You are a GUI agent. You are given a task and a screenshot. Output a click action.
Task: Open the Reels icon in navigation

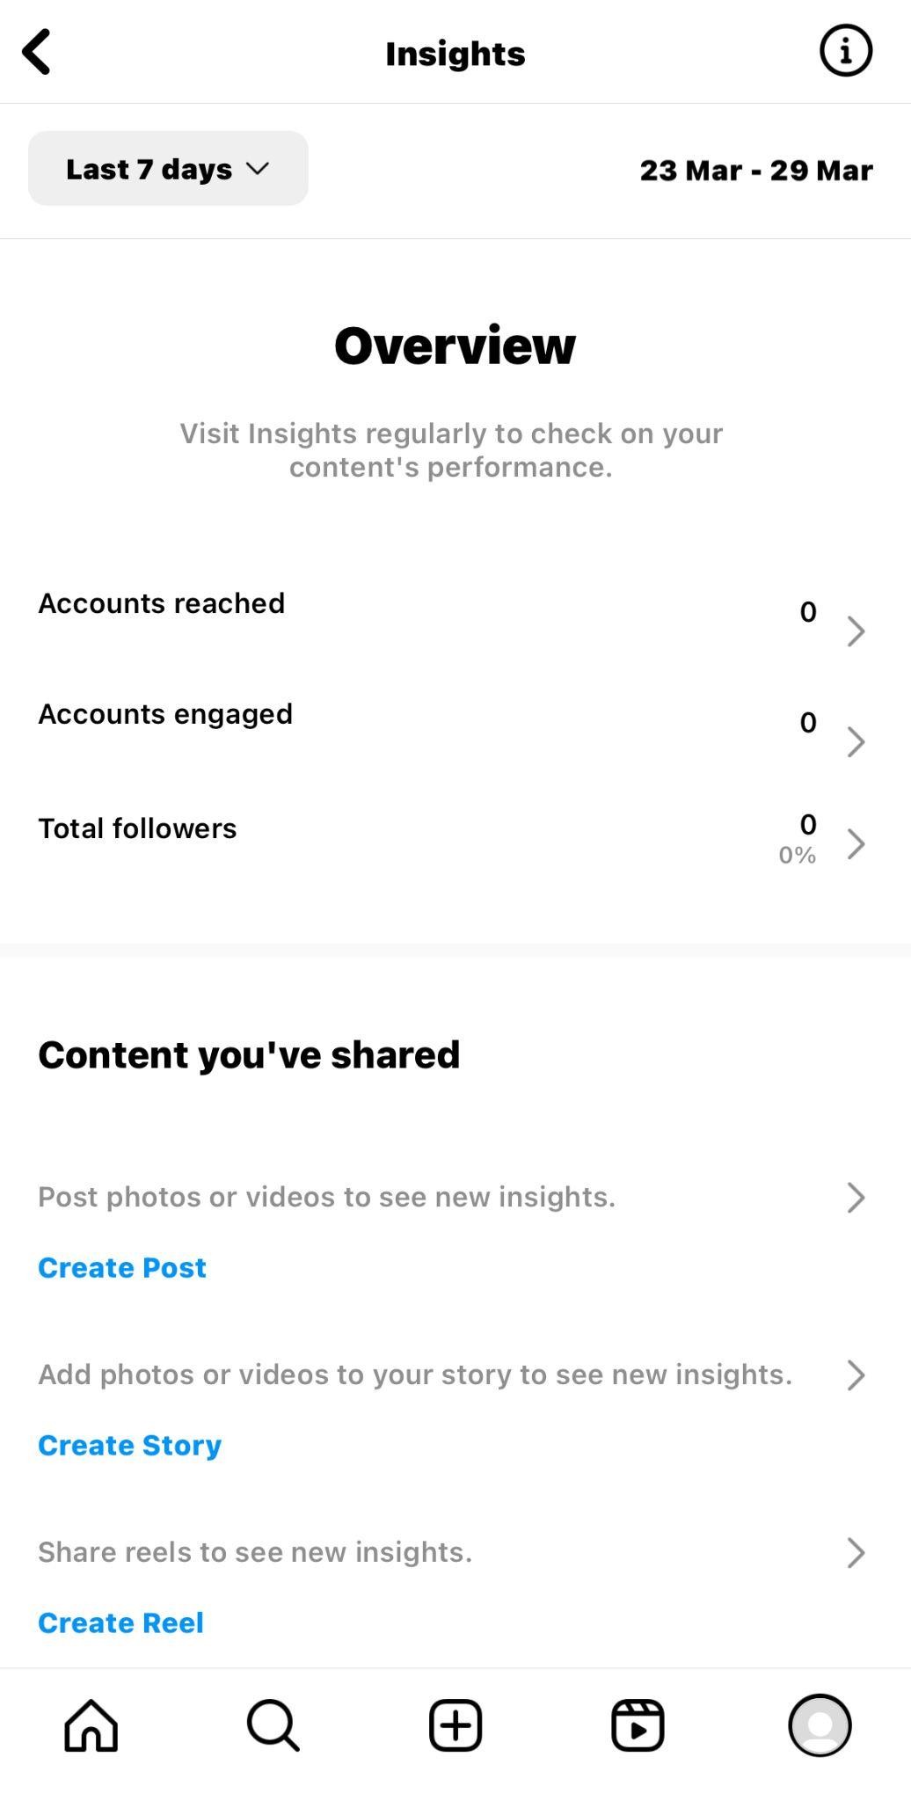(x=638, y=1724)
